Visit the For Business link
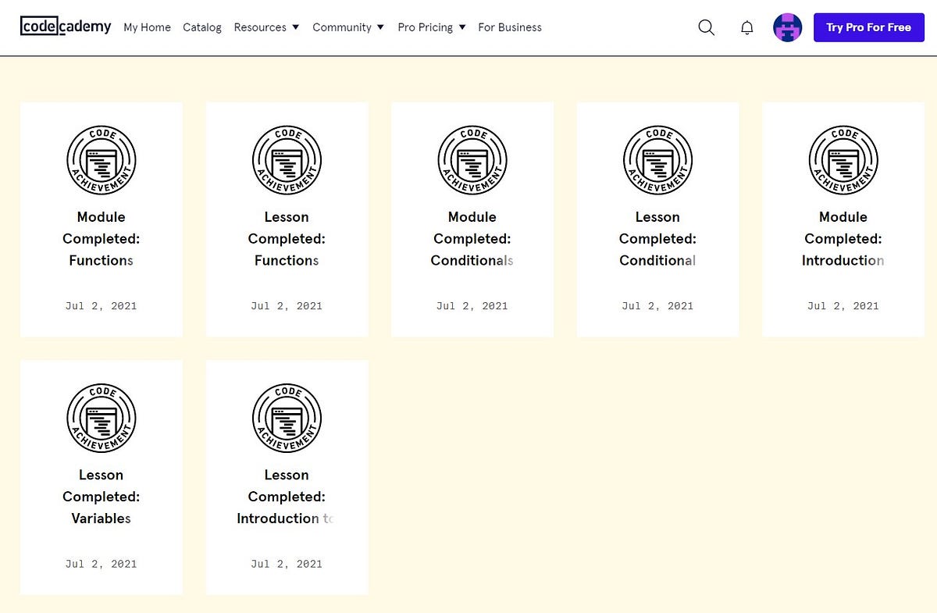 point(510,27)
